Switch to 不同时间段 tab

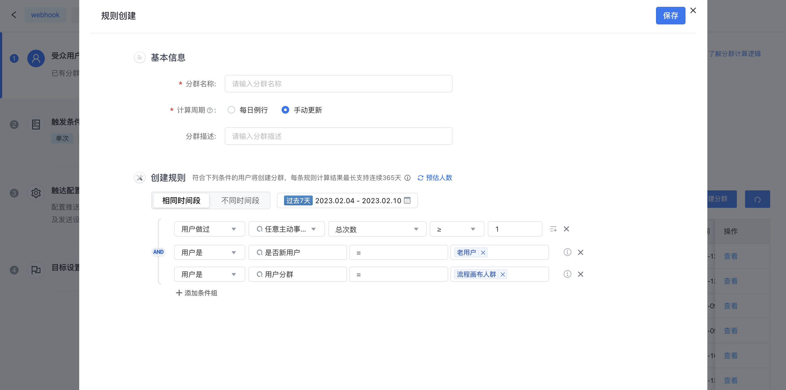240,200
